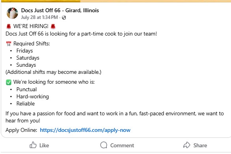Click the Hard-working bullet item

tap(33, 96)
